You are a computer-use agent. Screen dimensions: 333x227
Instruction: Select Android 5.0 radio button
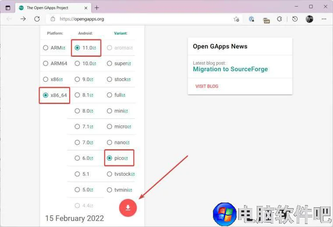pos(77,190)
